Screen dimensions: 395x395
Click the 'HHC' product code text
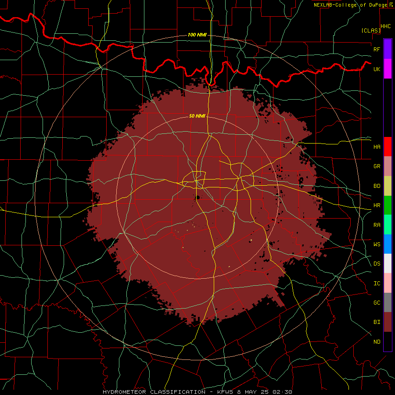[x=385, y=26]
